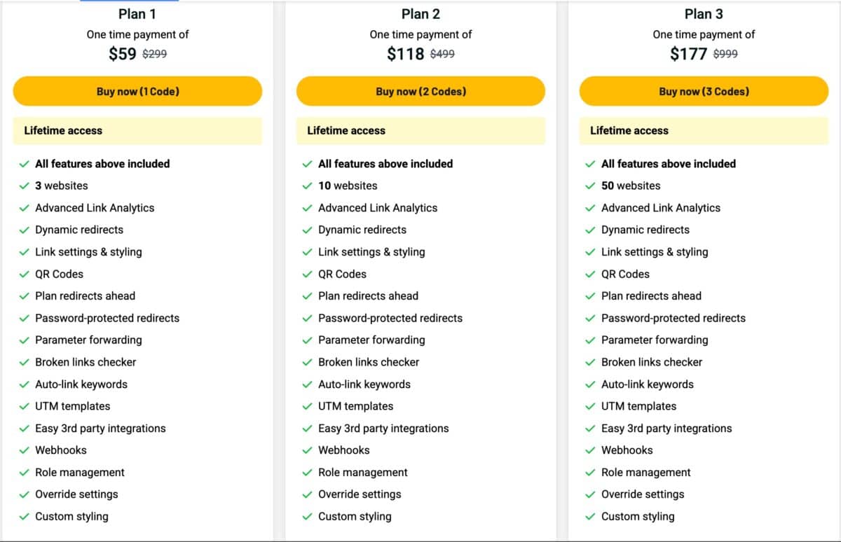Click checkmark beside Plan 1 Role management
The height and width of the screenshot is (542, 841).
[x=25, y=473]
